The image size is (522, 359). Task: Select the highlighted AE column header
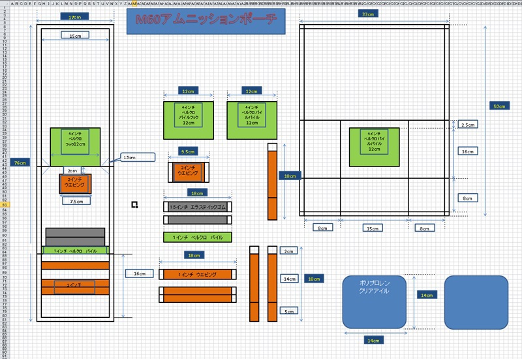click(x=134, y=4)
